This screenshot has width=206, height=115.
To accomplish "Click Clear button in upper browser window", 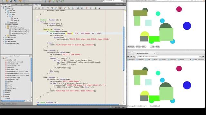I will coord(144,47).
